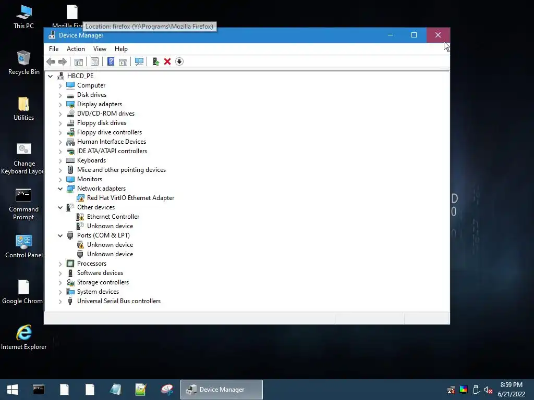Open the Help menu
The image size is (534, 400).
(x=121, y=49)
